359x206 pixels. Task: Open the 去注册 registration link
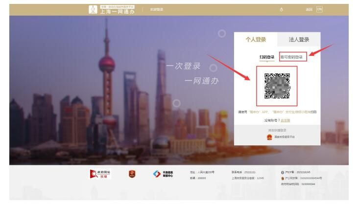tap(285, 120)
